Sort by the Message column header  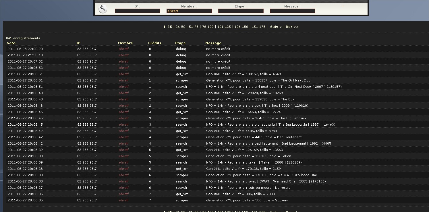click(x=213, y=43)
